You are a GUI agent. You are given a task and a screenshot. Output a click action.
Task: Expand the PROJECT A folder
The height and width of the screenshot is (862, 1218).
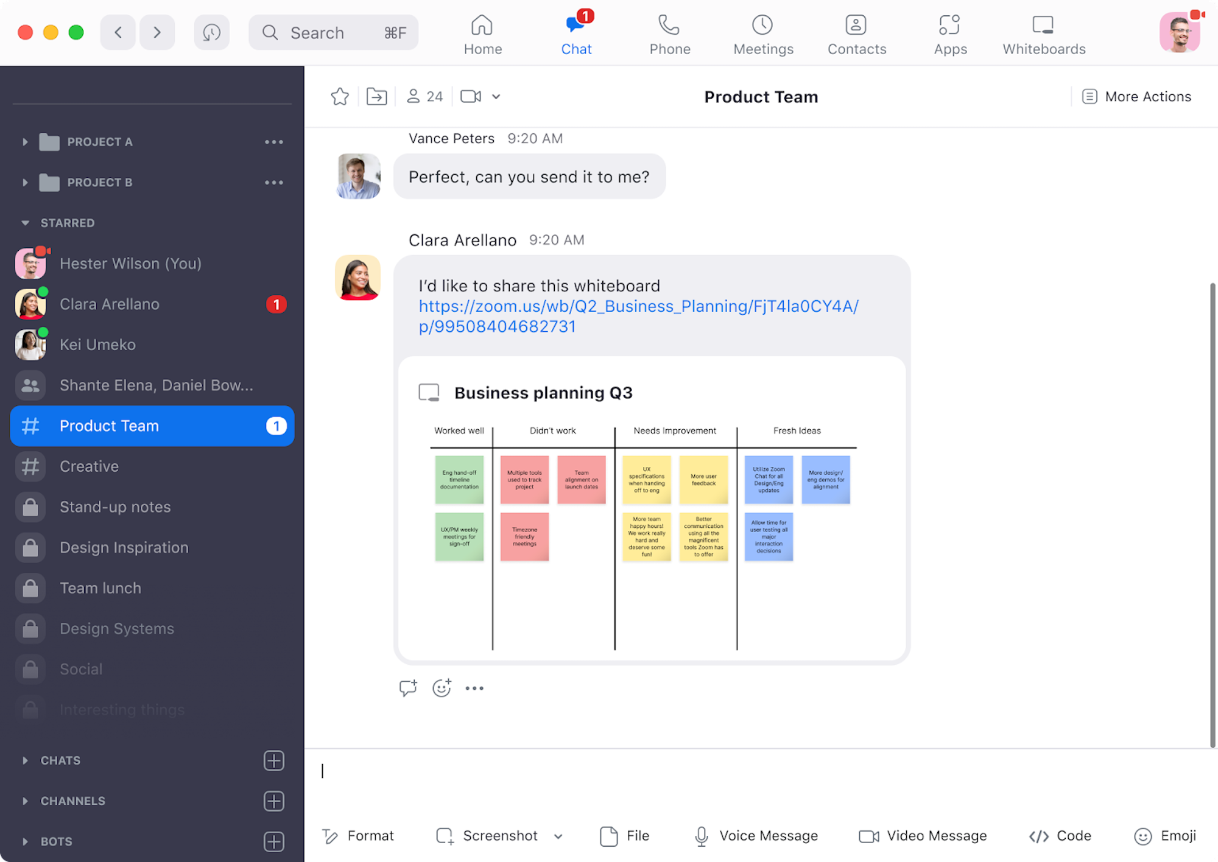[25, 142]
